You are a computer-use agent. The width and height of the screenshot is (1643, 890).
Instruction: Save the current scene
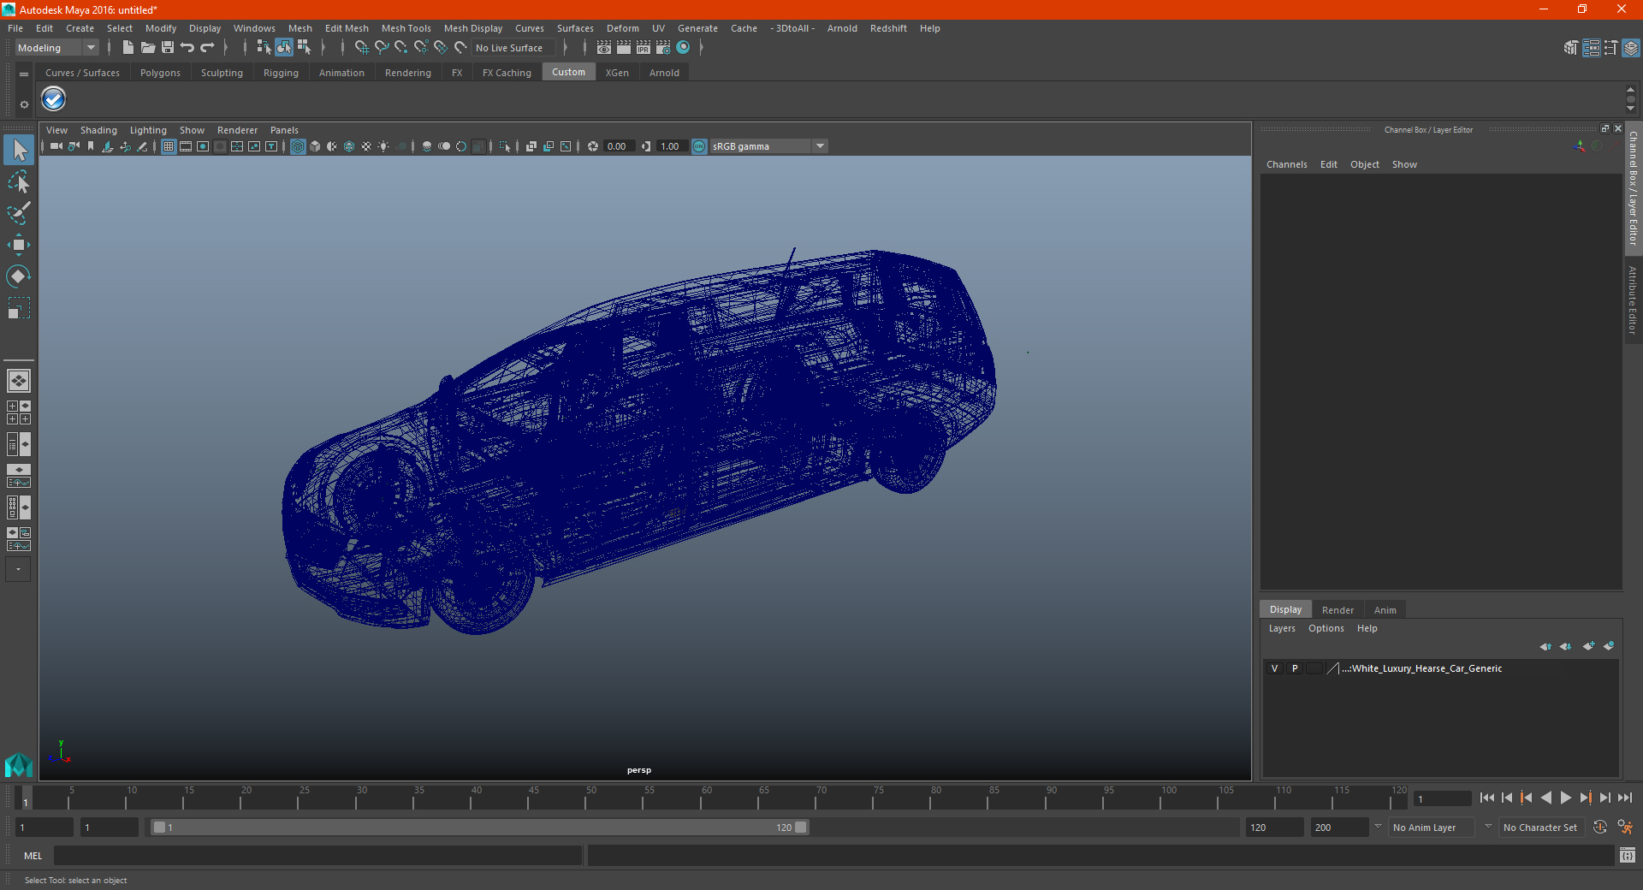point(168,48)
